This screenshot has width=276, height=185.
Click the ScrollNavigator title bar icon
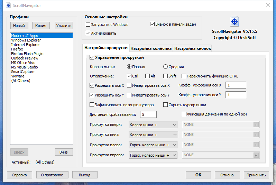(8, 5)
